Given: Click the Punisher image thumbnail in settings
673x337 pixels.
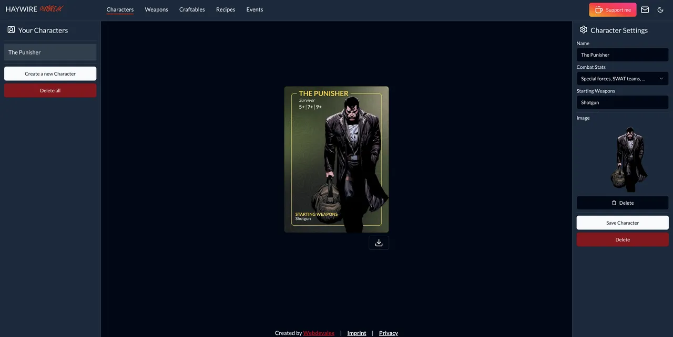Looking at the screenshot, I should pos(629,159).
